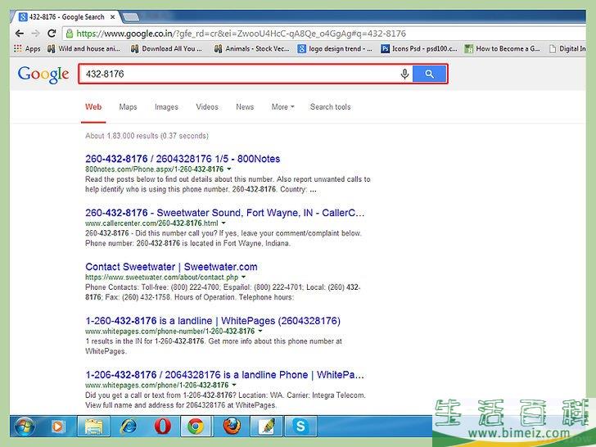This screenshot has height=447, width=596.
Task: Open a new tab button
Action: 130,17
